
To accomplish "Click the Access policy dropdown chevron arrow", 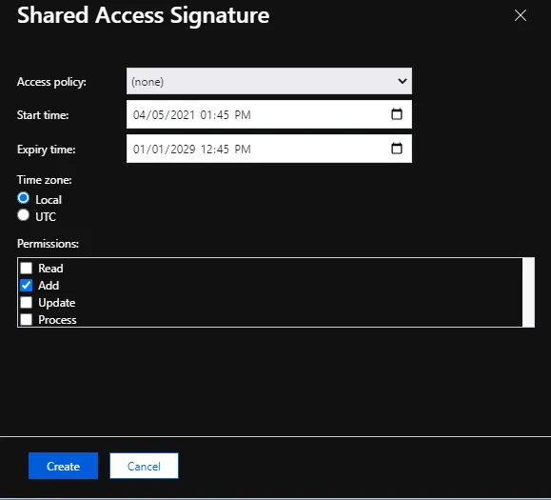I will (x=402, y=81).
